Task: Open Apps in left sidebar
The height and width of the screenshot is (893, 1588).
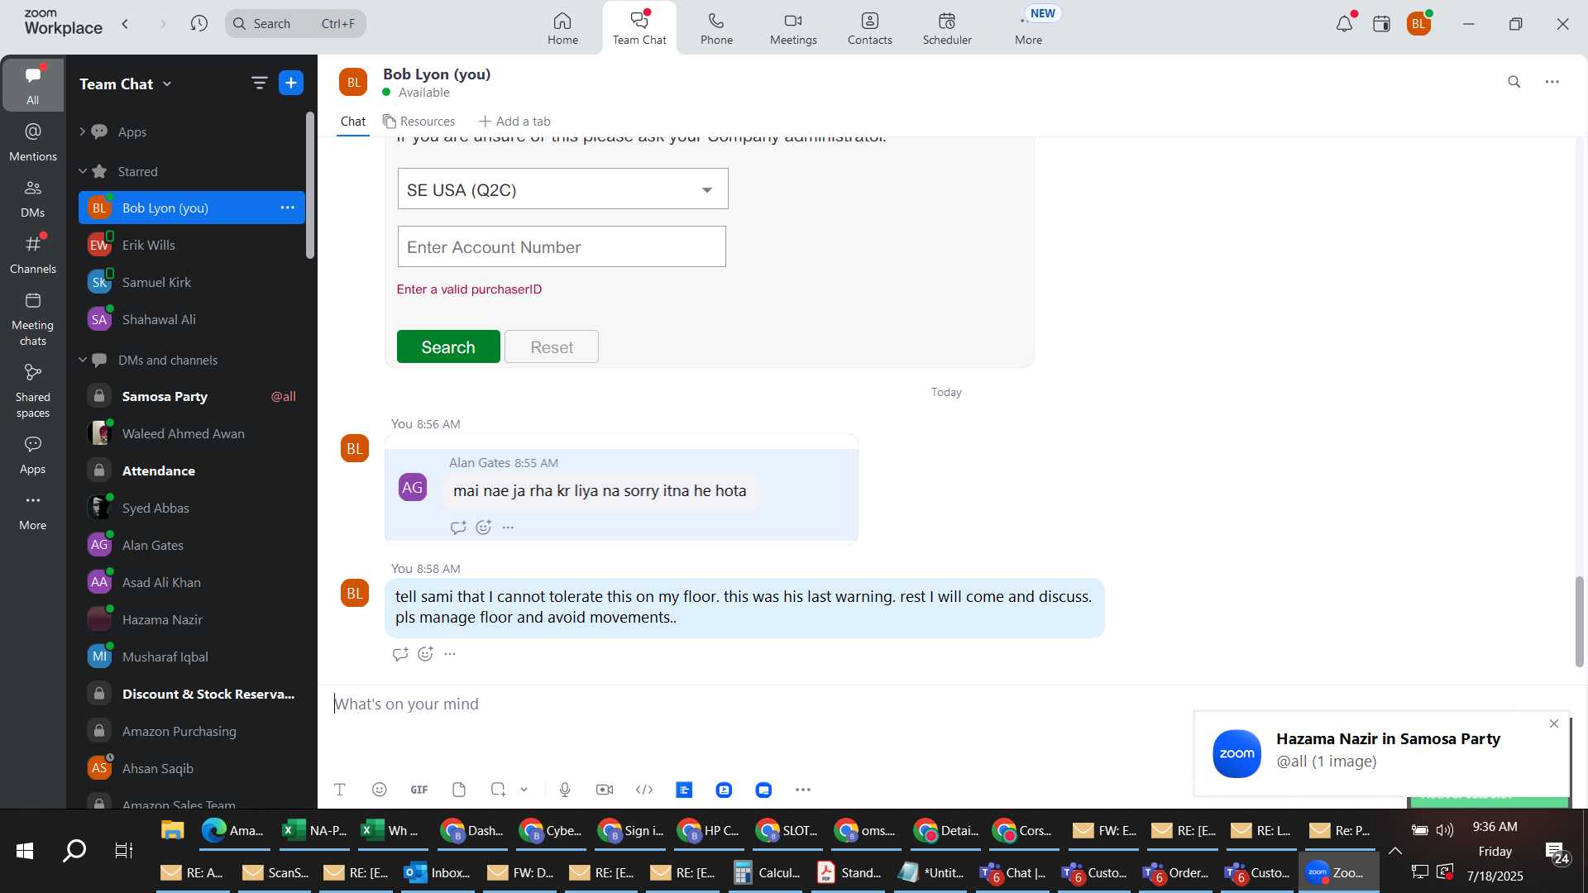Action: pyautogui.click(x=33, y=456)
